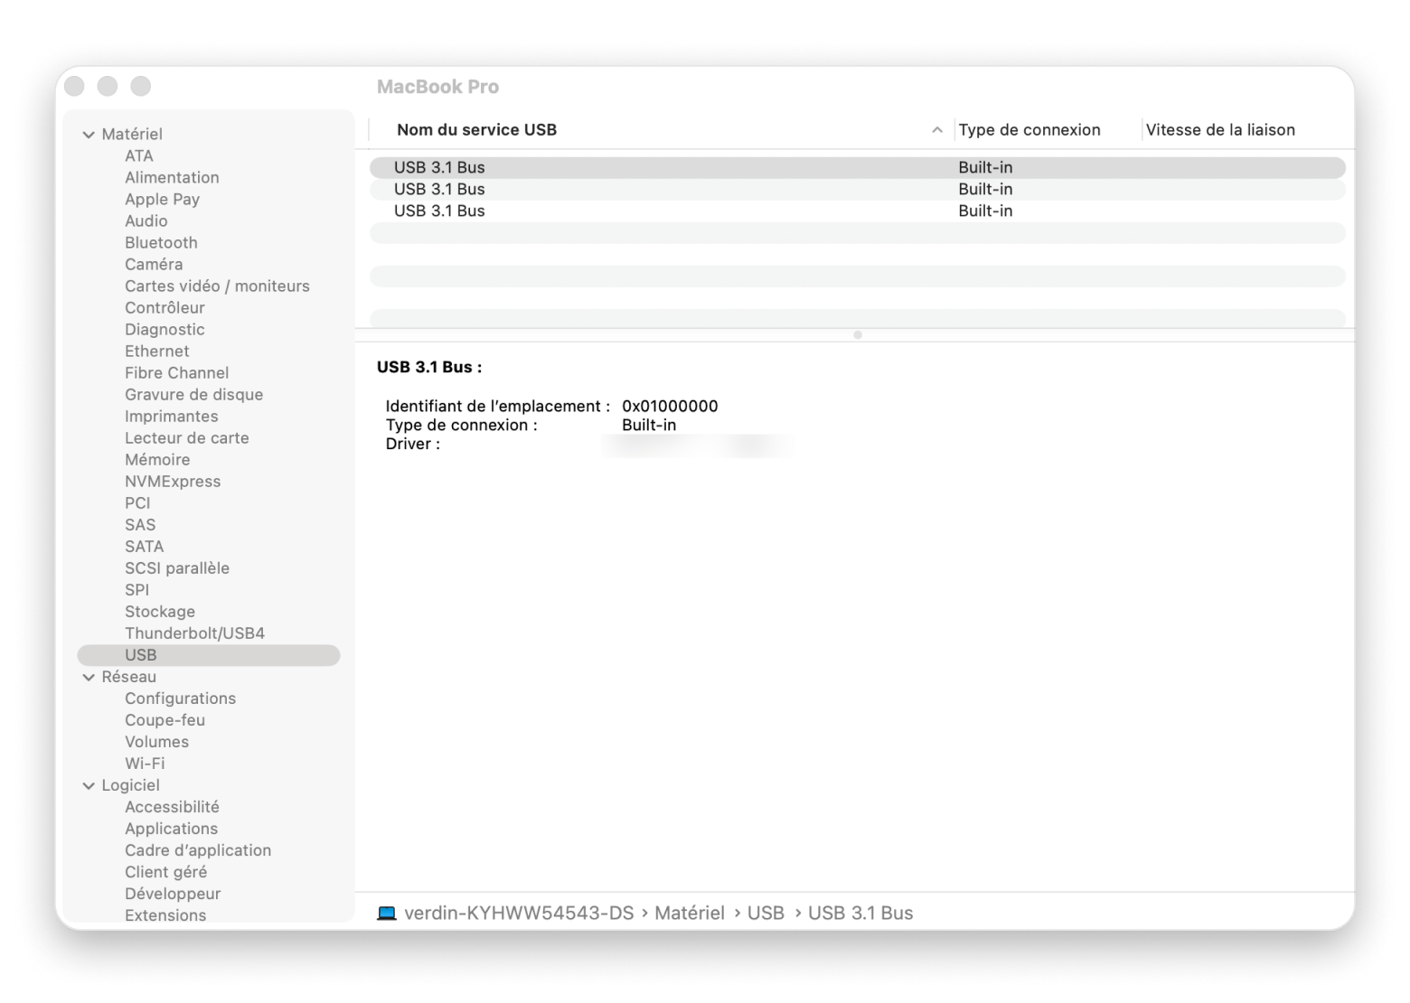Open the Alimentation section
Viewport: 1410px width, 1003px height.
coord(172,178)
